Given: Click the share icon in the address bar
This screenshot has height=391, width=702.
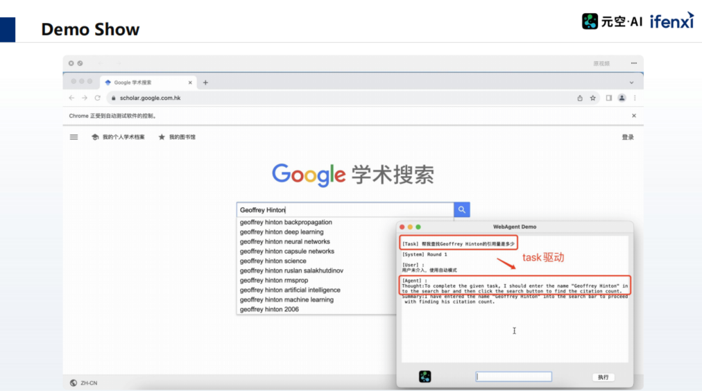Looking at the screenshot, I should 580,98.
